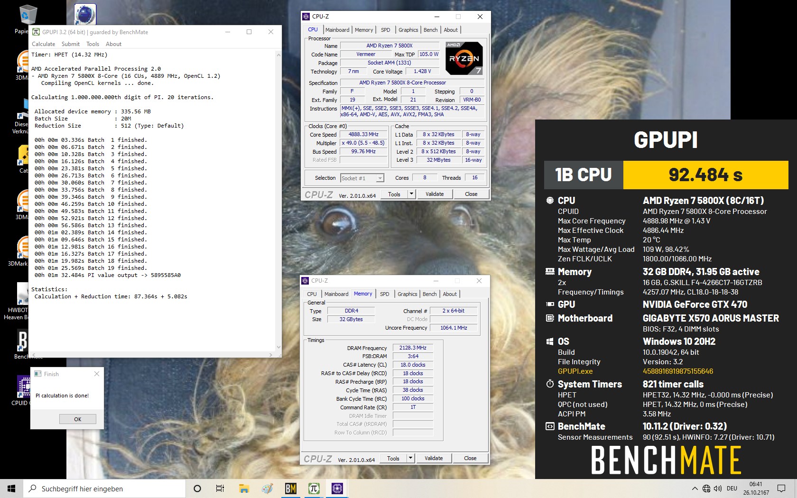Click the CPU-Z icon in top window title bar

click(306, 16)
